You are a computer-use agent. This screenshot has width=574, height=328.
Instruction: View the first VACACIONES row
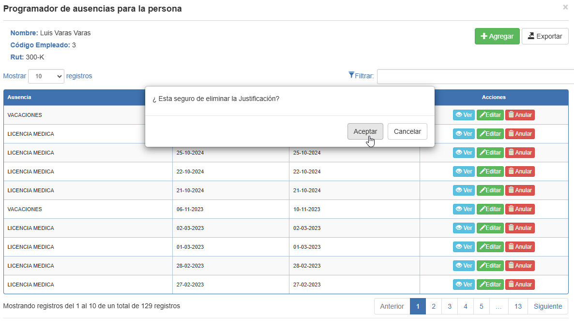point(464,114)
